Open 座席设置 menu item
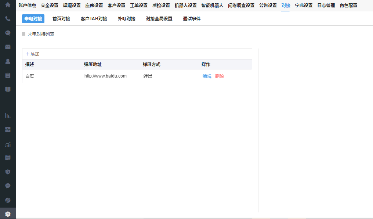The height and width of the screenshot is (219, 373). [x=94, y=6]
